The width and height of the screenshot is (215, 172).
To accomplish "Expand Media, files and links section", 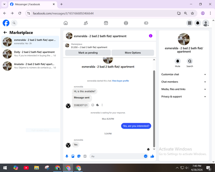I will tap(184, 89).
